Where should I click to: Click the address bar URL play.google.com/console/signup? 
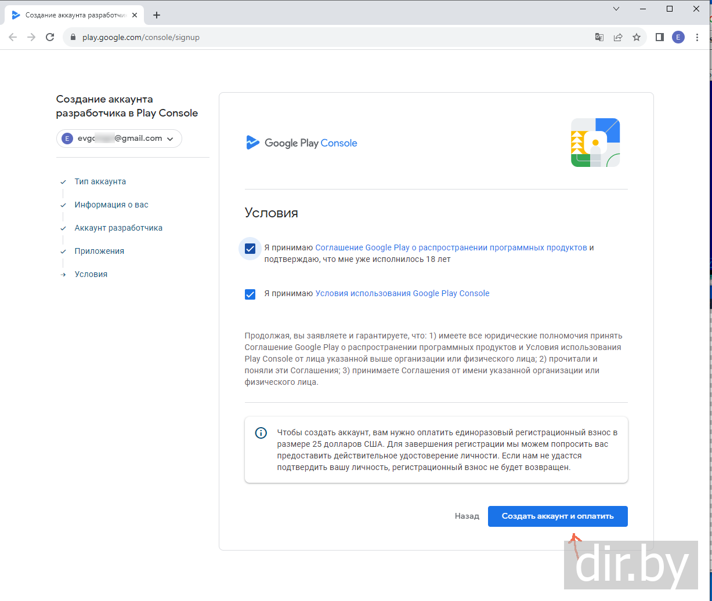pos(141,37)
